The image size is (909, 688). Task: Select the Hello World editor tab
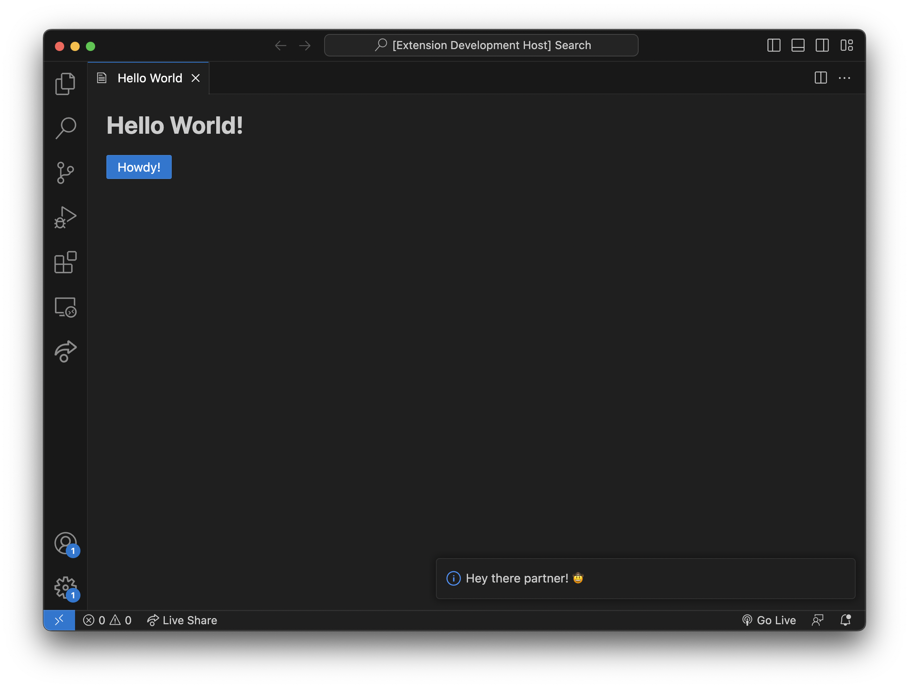point(150,78)
